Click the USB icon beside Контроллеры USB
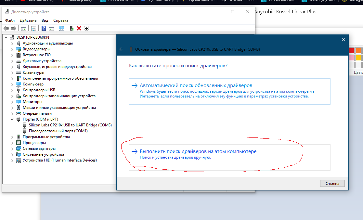This screenshot has width=363, height=220. [x=19, y=90]
